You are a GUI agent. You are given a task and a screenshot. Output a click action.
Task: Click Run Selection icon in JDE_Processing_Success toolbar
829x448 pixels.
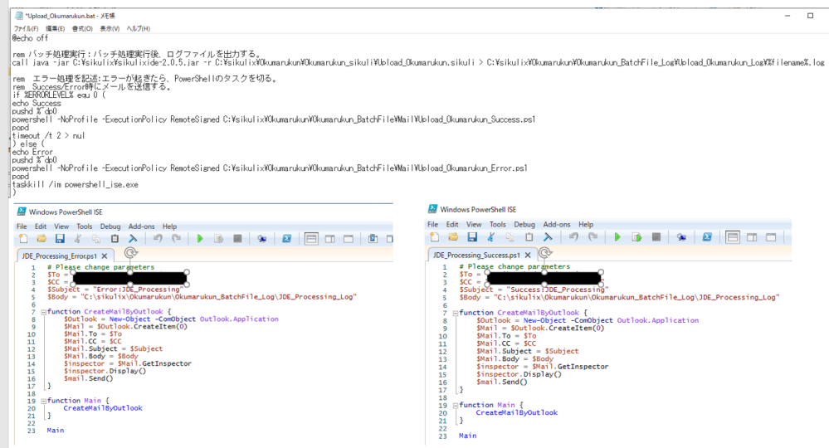pos(636,237)
